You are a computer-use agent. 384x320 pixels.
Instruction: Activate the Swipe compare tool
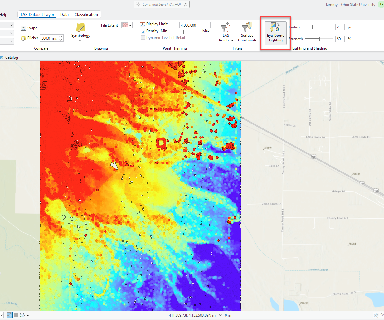pos(29,28)
